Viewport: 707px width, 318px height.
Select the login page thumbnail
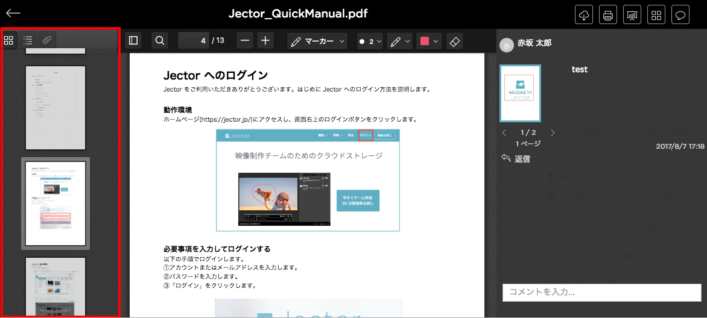tap(55, 203)
